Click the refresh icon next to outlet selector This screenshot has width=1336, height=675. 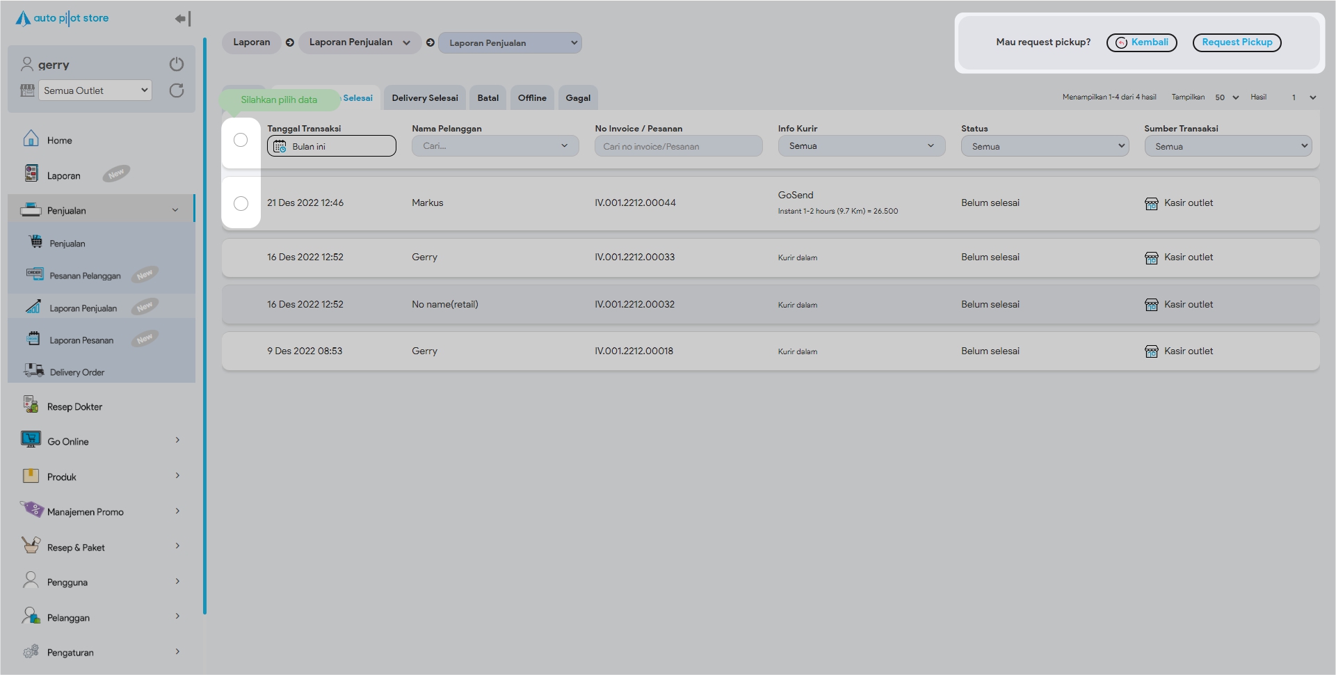point(177,90)
